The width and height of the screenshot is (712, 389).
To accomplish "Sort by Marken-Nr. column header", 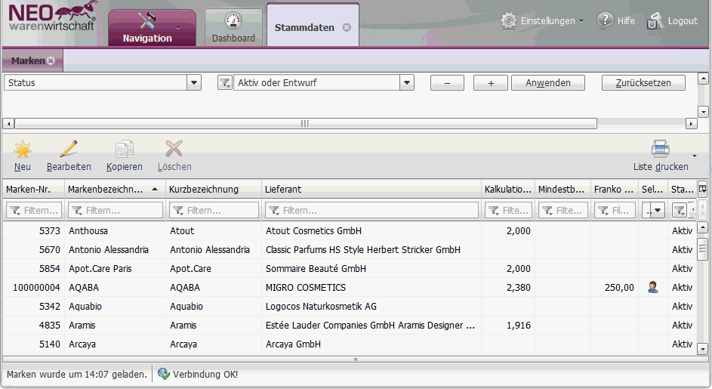I will tap(34, 189).
